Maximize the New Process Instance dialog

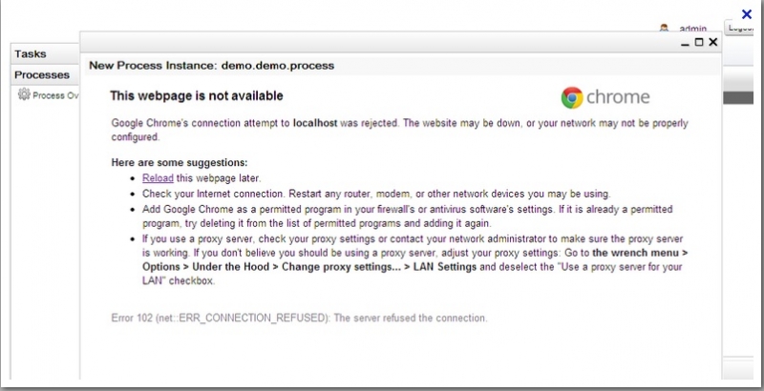click(x=699, y=43)
